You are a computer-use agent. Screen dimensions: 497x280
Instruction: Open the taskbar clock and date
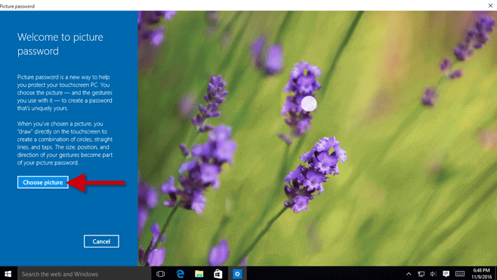(x=481, y=274)
